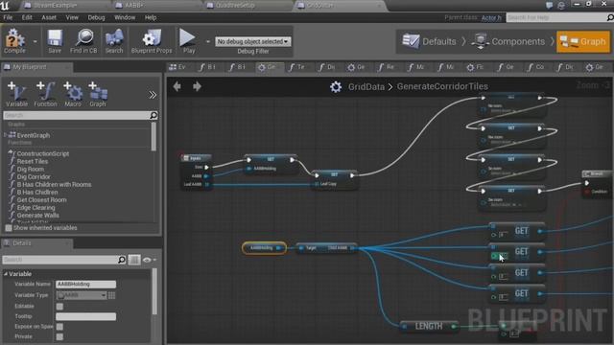Open the Search binoculars tool

[x=114, y=40]
